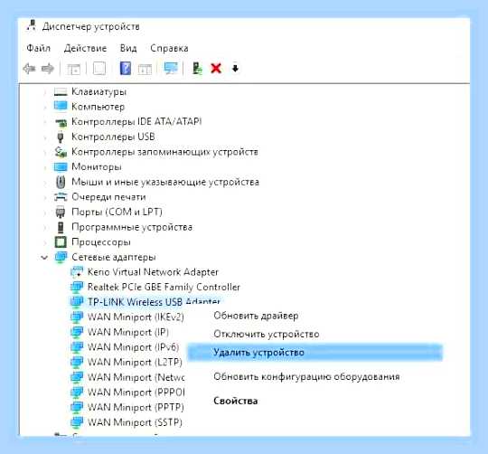488x454 pixels.
Task: Click the Device Manager title bar icon
Action: (x=31, y=25)
